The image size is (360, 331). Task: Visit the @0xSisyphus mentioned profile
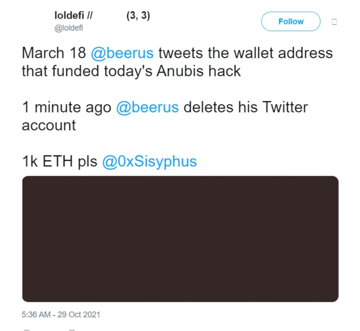click(150, 162)
